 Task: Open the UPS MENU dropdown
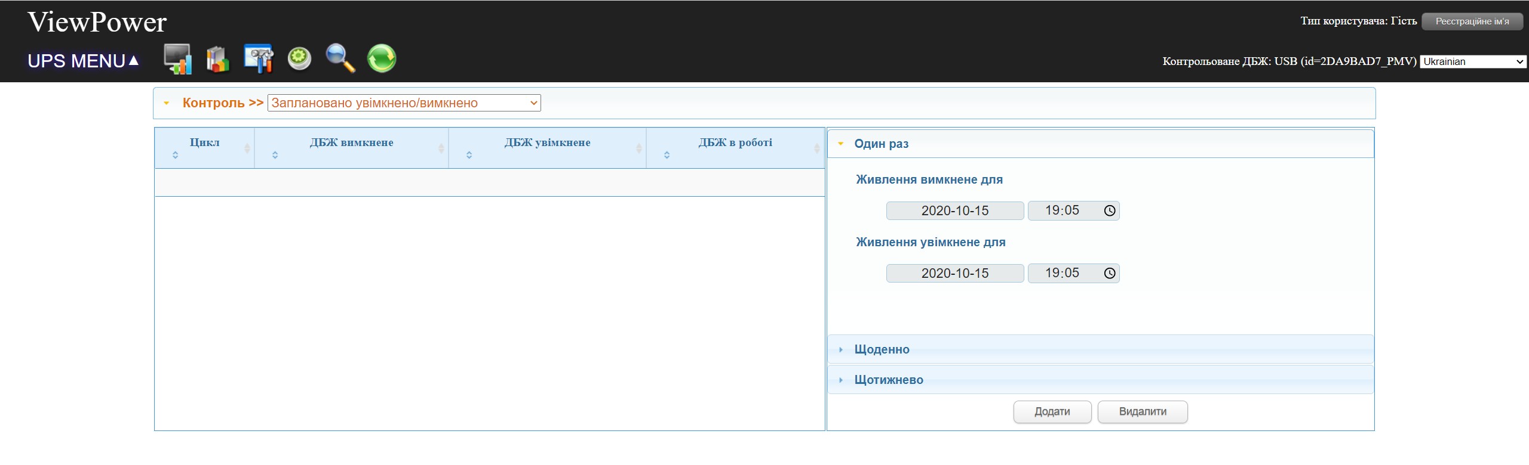(x=83, y=61)
